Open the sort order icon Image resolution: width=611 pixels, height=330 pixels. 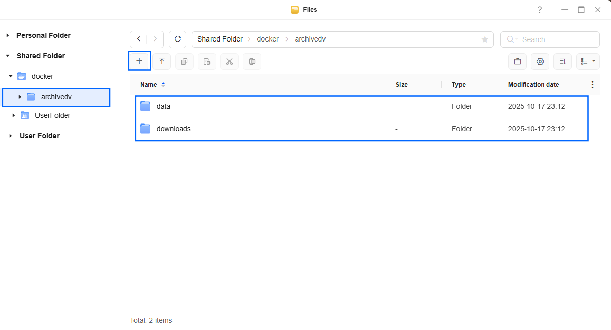[x=562, y=61]
